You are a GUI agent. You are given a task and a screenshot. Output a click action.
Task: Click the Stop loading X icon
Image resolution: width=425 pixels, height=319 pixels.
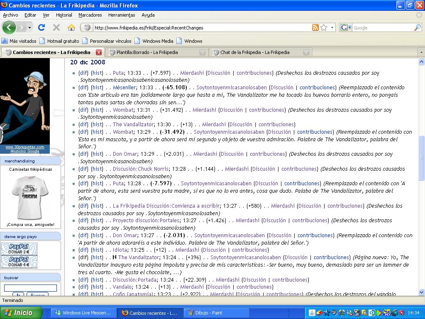(x=56, y=27)
